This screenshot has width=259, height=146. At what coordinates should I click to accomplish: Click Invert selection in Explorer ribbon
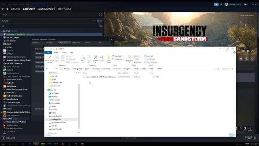point(151,62)
